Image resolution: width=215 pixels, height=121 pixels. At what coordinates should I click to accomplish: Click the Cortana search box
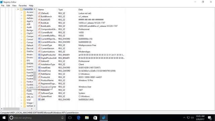(x=37, y=118)
